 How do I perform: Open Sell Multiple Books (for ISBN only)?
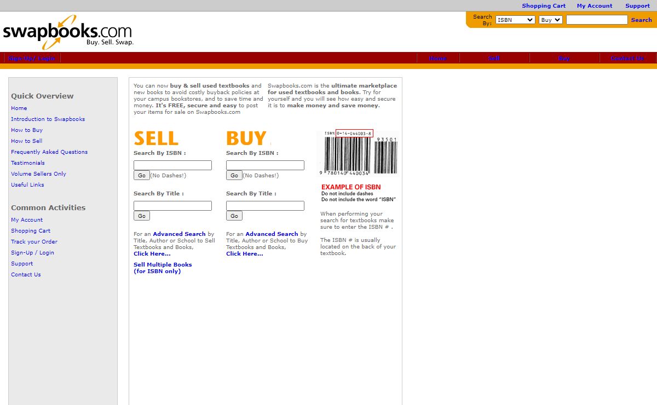click(x=163, y=268)
